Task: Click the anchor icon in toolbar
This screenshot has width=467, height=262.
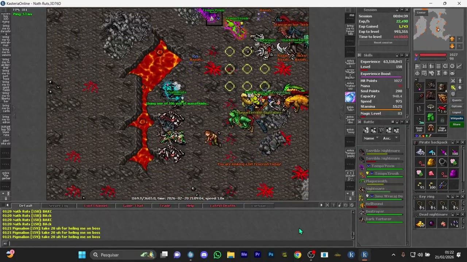Action: (417, 73)
